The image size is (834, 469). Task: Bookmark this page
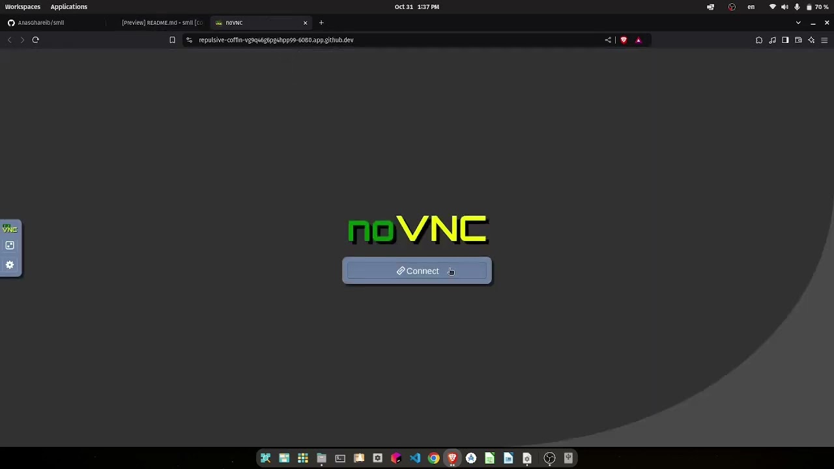[172, 40]
